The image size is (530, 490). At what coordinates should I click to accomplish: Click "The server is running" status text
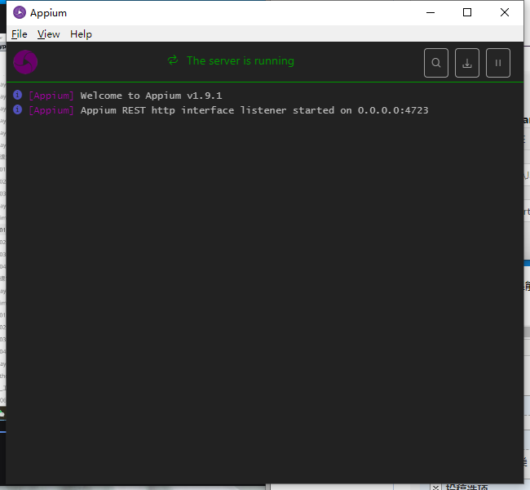point(241,61)
